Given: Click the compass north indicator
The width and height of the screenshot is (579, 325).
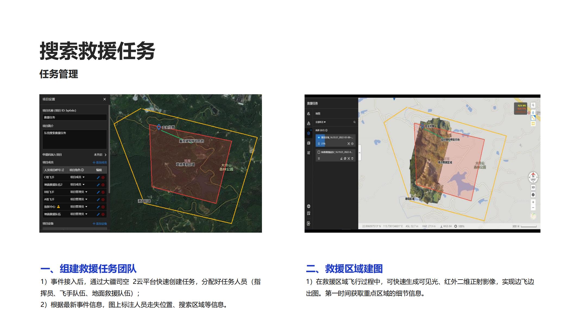Looking at the screenshot, I should tap(533, 177).
